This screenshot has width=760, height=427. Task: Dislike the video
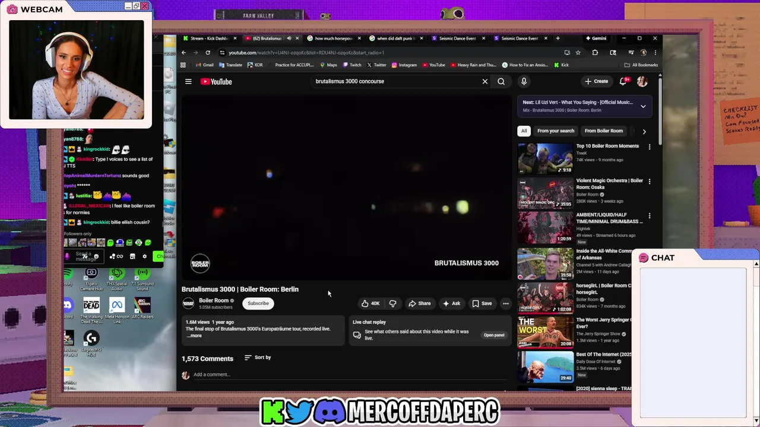pos(392,304)
